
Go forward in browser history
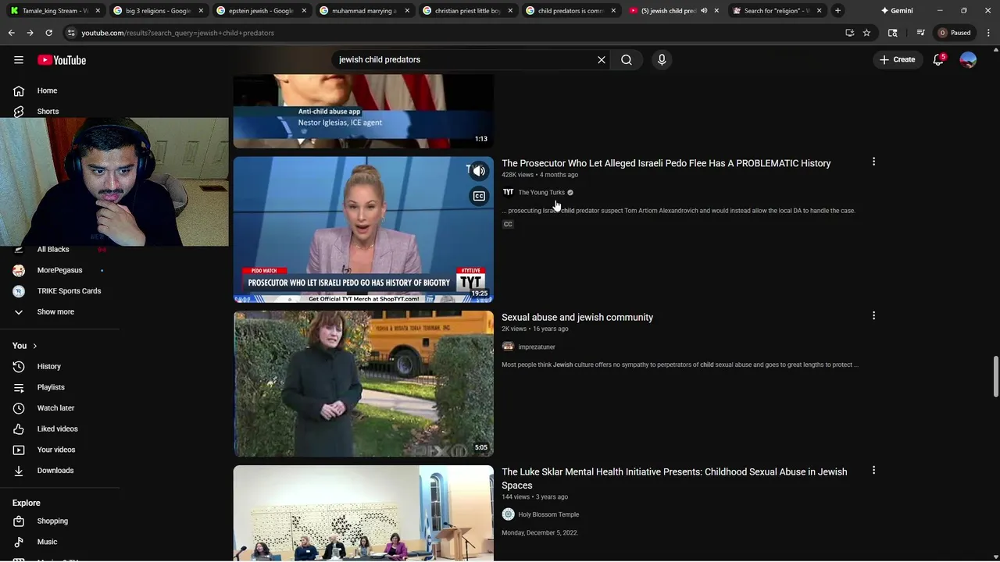[30, 33]
